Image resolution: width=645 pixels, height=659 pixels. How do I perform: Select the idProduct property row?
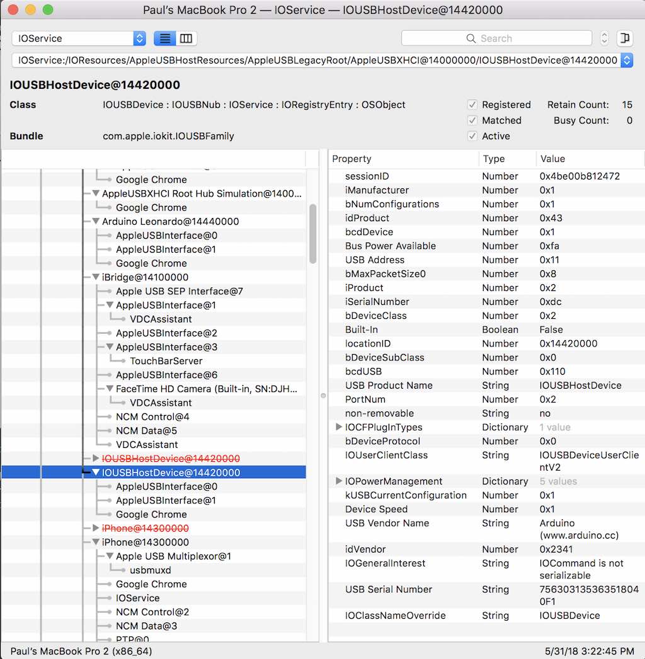486,218
